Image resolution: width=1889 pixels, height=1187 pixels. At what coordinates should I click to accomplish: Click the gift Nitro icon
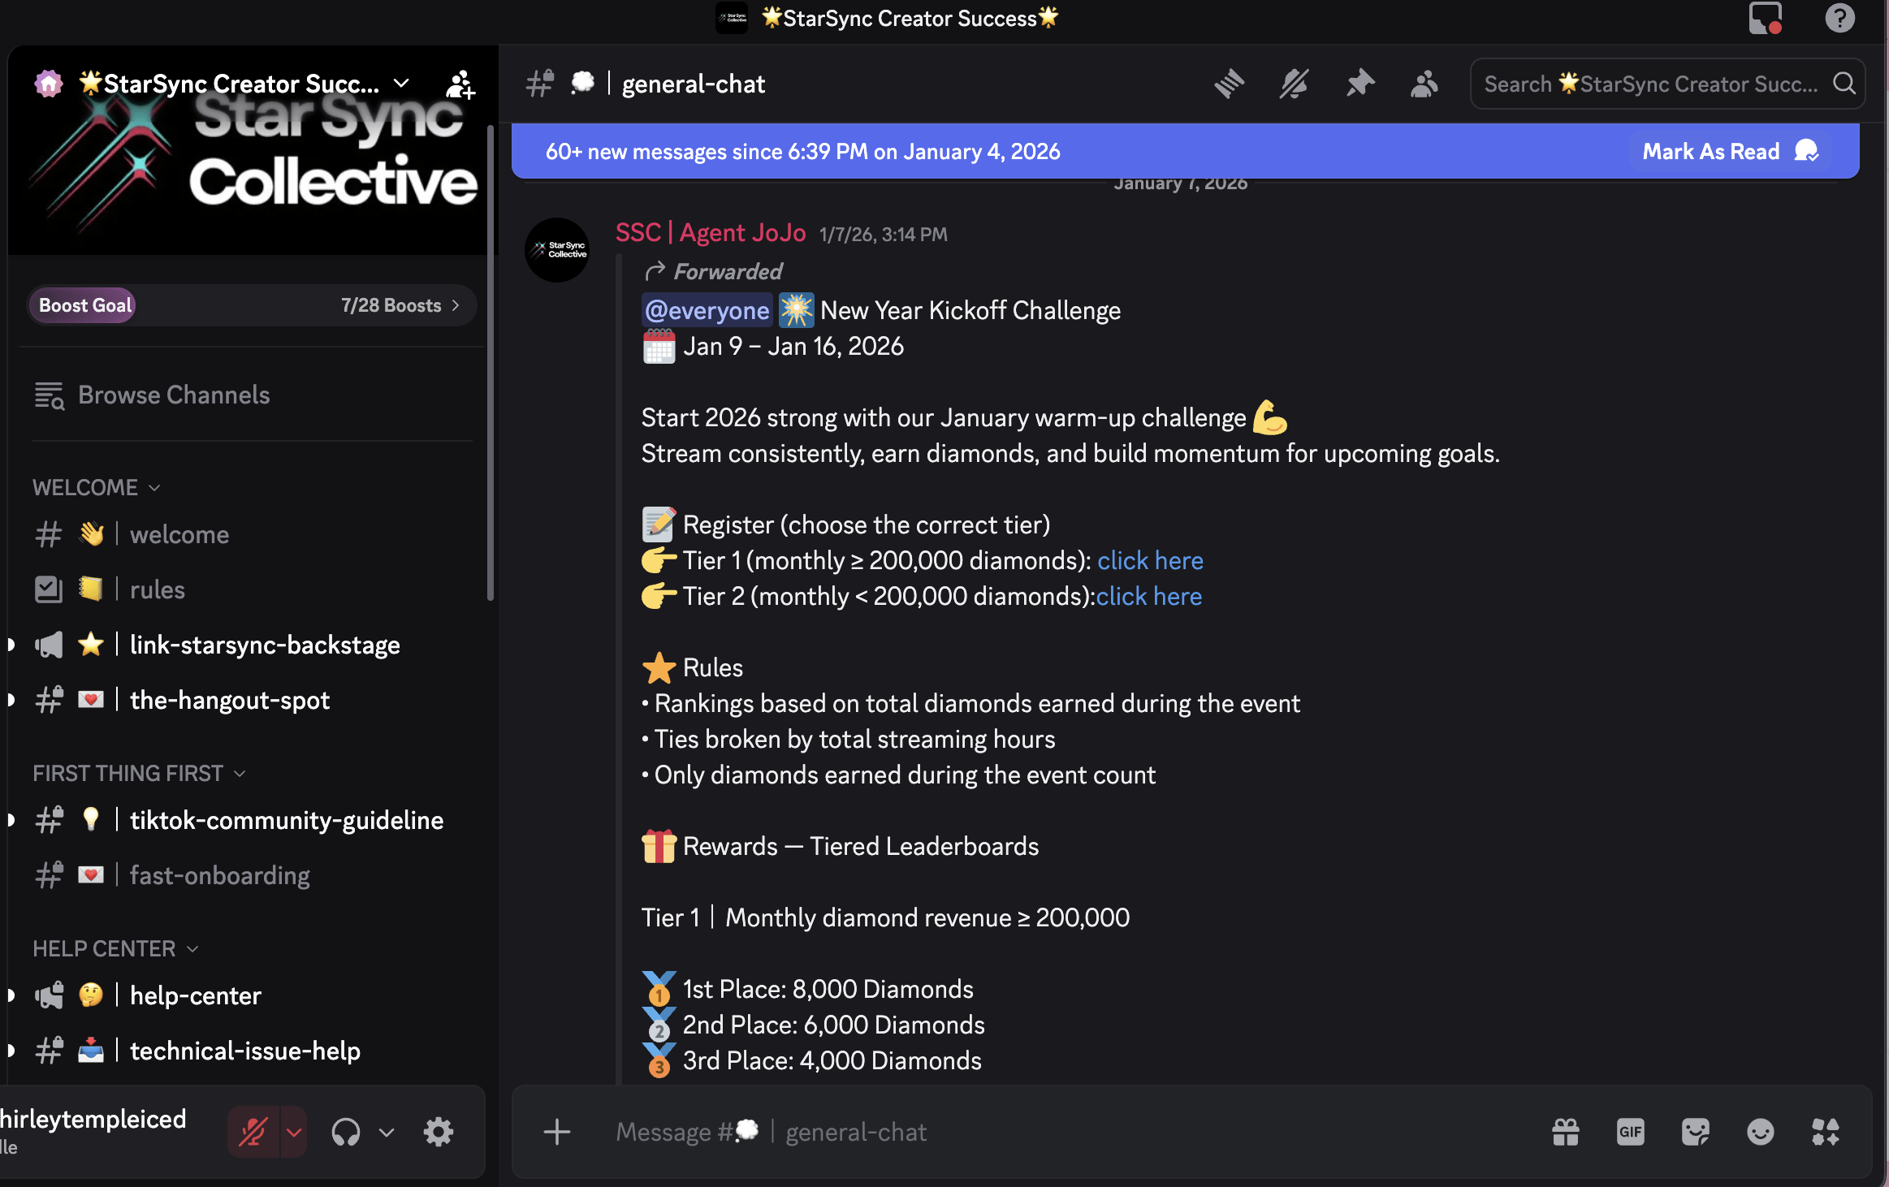(1565, 1132)
